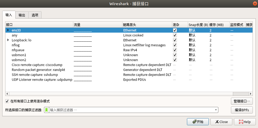The height and width of the screenshot is (128, 258).
Task: Expand the ens33 interface row
Action: [8, 30]
